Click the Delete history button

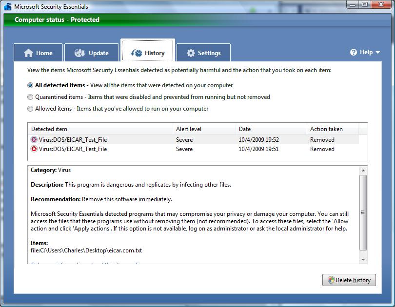pos(349,280)
